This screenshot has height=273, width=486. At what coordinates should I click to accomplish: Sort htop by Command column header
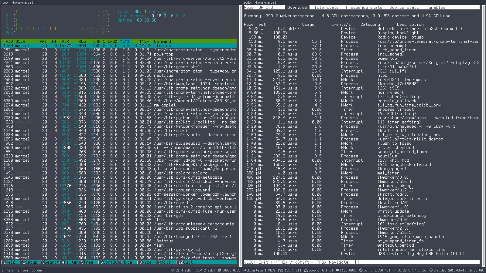point(163,41)
